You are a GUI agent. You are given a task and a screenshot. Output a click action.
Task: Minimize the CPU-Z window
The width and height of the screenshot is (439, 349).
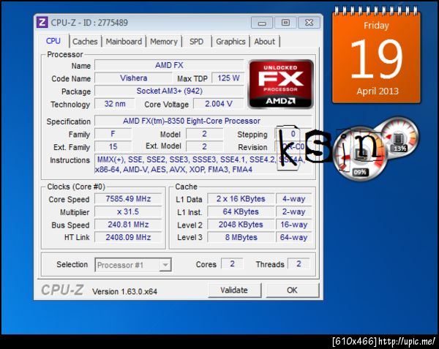click(x=262, y=23)
